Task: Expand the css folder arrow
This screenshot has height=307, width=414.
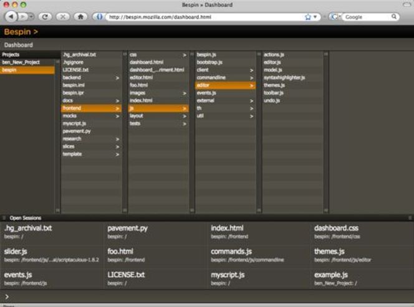Action: click(185, 55)
